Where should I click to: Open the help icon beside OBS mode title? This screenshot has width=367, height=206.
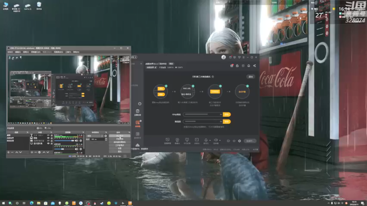pos(213,77)
